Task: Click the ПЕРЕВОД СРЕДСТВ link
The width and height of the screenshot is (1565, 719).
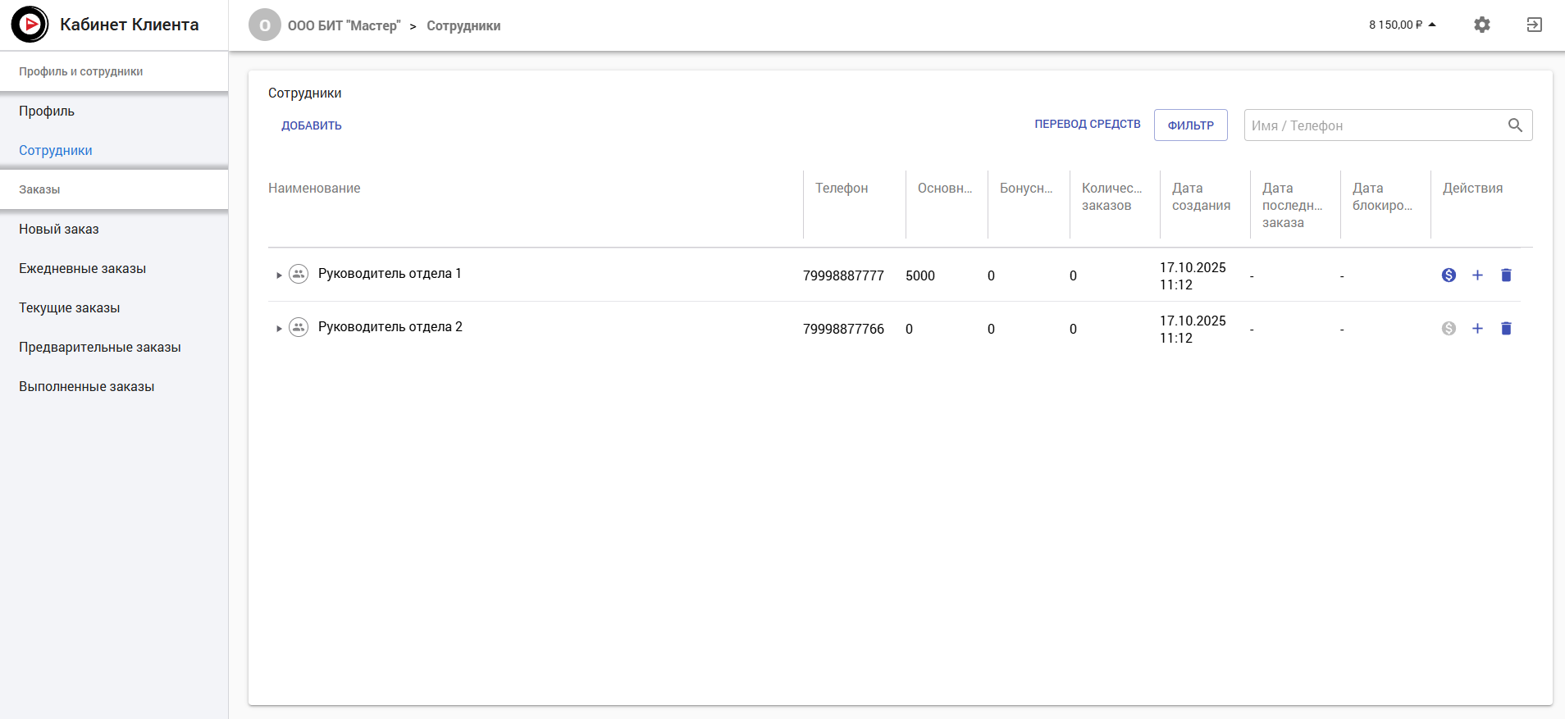Action: coord(1087,125)
